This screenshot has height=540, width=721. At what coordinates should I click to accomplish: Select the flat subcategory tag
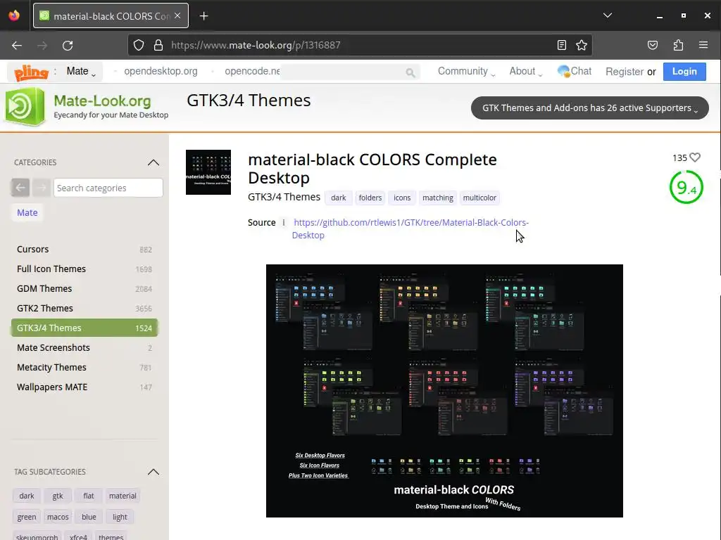click(x=88, y=496)
